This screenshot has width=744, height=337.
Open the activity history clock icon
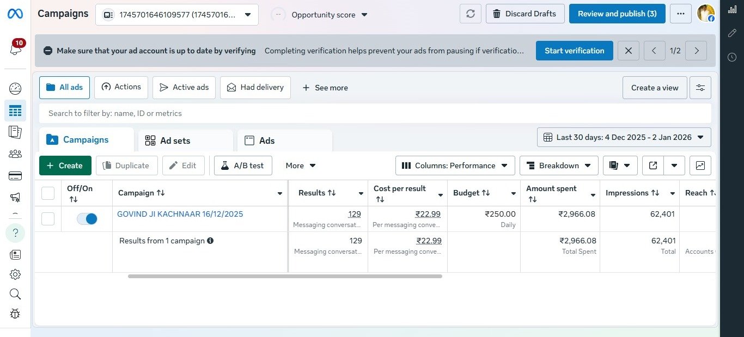[x=732, y=57]
